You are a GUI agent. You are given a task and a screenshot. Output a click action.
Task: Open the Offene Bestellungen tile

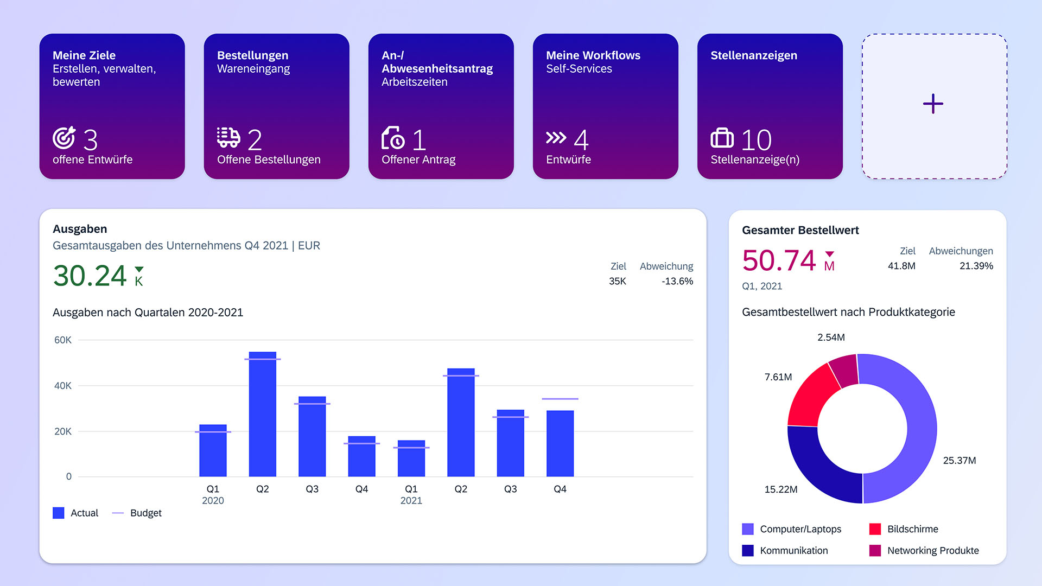click(x=276, y=106)
